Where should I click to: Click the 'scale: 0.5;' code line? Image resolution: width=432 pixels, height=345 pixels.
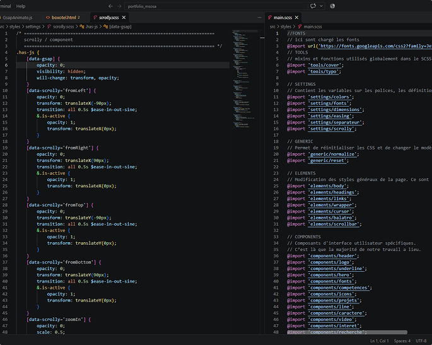point(51,332)
